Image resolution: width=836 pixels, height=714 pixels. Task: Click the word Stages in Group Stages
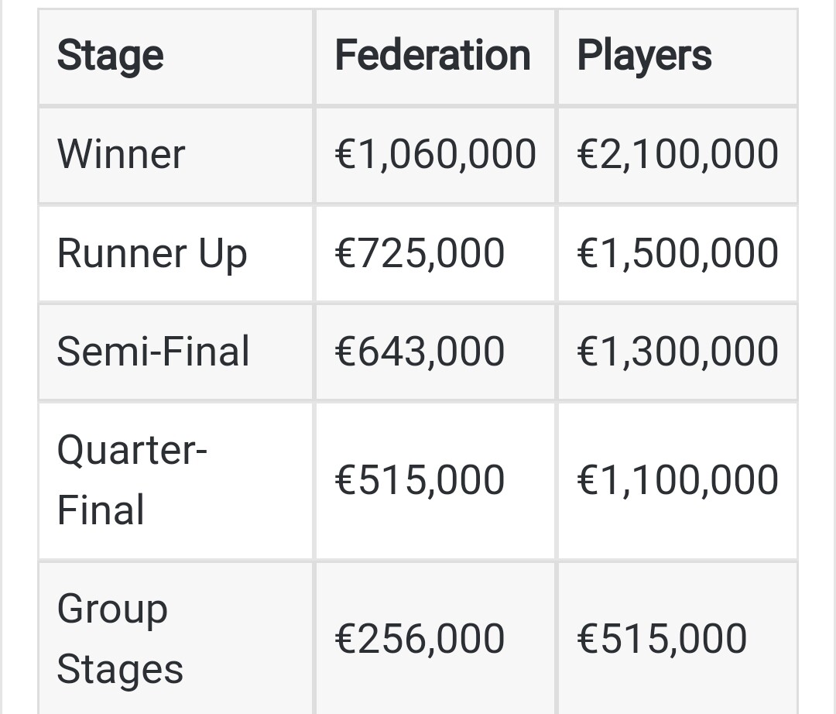[x=120, y=670]
